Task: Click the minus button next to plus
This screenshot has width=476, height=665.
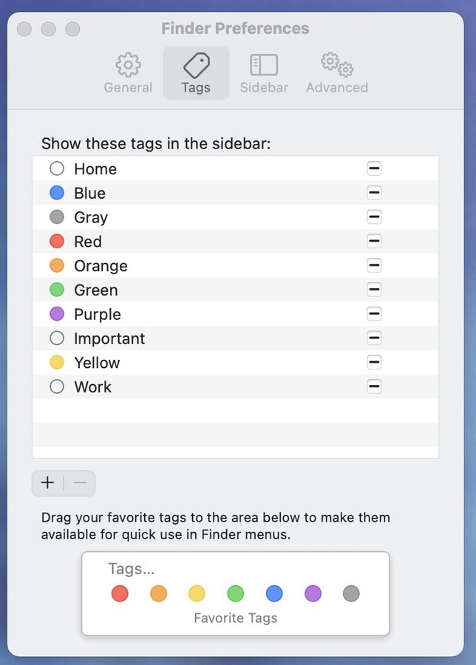Action: point(79,482)
